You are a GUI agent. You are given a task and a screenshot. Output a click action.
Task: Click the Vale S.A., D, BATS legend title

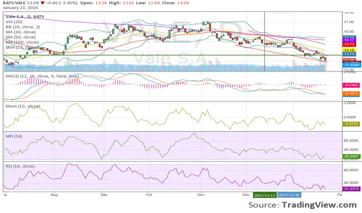pos(25,17)
